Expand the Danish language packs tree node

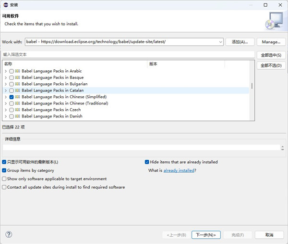[x=6, y=116]
